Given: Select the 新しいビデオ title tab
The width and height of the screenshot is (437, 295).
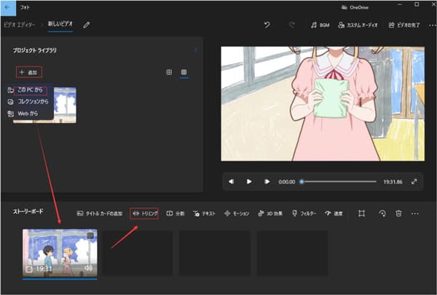Looking at the screenshot, I should 60,24.
